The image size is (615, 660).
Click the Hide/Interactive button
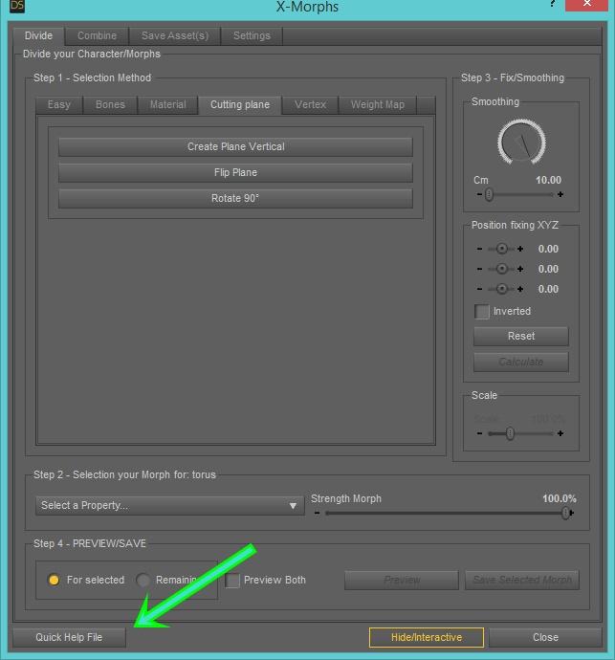click(427, 638)
